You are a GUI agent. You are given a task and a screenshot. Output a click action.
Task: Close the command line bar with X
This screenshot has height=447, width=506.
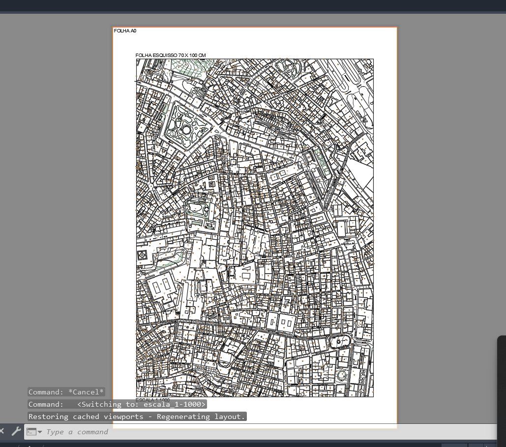(x=2, y=431)
